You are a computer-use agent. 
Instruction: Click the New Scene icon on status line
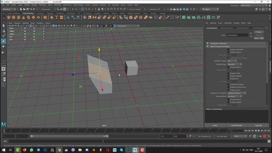[x=21, y=9]
